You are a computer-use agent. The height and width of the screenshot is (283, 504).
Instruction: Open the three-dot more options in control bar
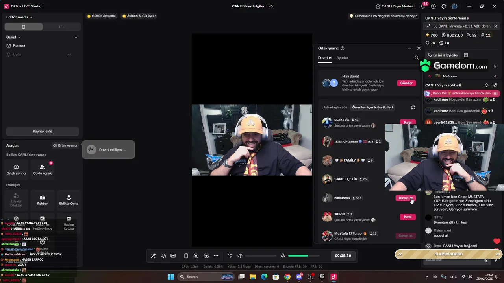pos(216,256)
